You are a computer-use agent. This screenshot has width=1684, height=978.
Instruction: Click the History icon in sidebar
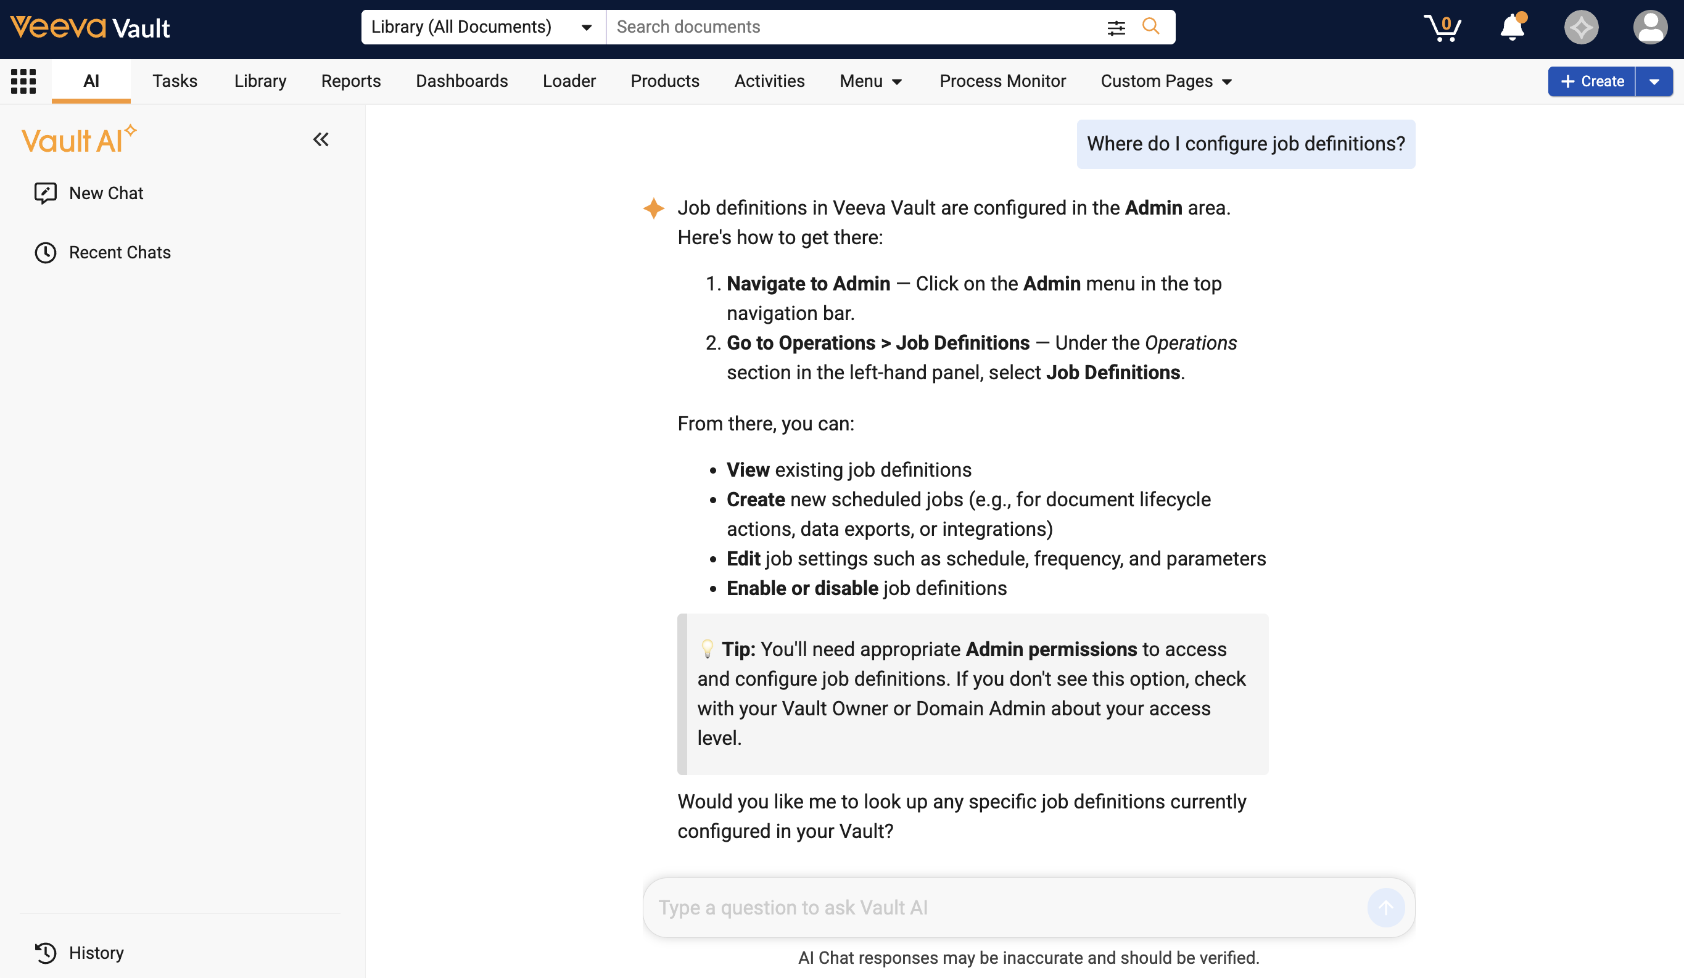pyautogui.click(x=46, y=953)
